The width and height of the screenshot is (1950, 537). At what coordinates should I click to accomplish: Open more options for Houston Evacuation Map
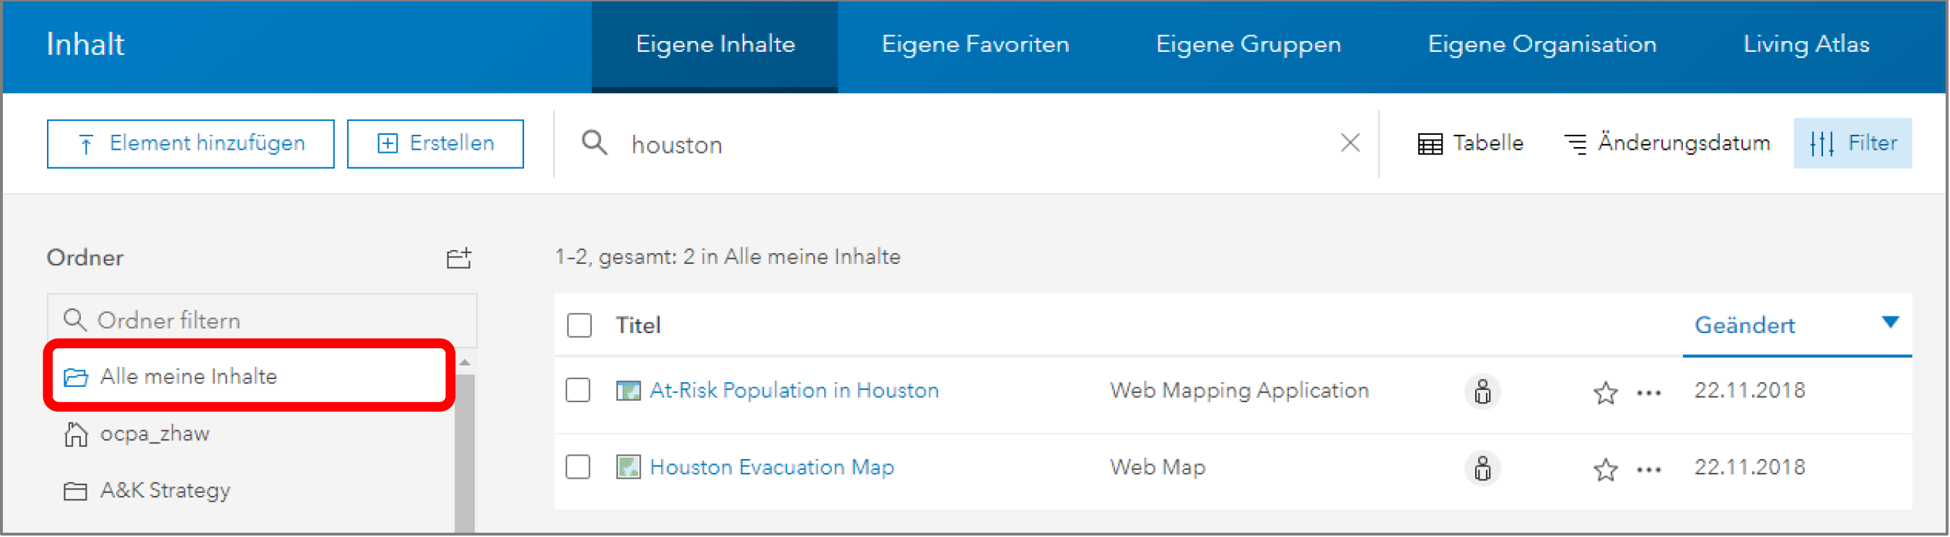(1649, 470)
